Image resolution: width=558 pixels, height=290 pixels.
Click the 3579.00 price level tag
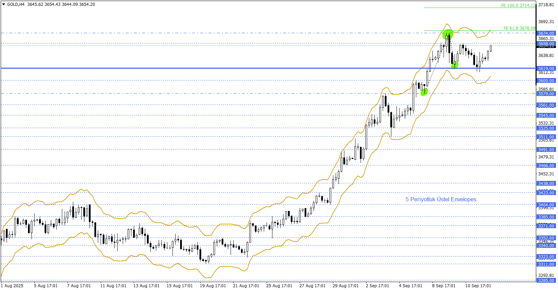click(x=546, y=94)
